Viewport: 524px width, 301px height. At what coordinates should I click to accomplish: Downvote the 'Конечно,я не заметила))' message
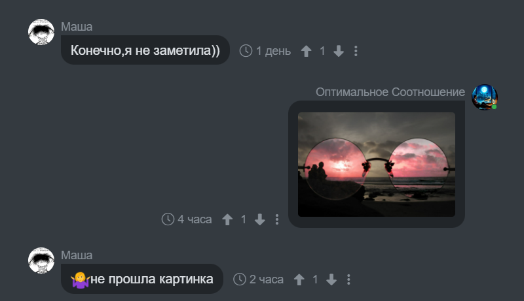click(339, 51)
